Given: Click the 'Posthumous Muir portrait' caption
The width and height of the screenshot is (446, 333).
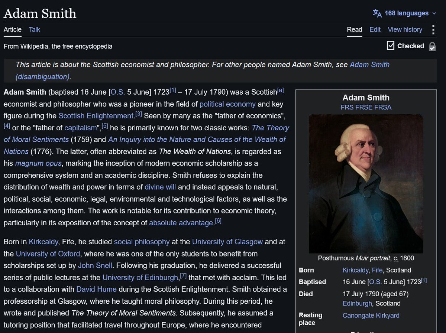Looking at the screenshot, I should [366, 258].
